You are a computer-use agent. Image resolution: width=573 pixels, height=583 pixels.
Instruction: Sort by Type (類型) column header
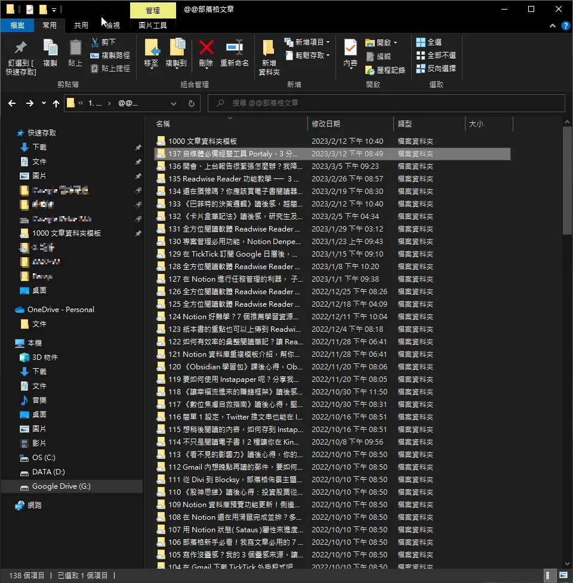click(x=429, y=124)
